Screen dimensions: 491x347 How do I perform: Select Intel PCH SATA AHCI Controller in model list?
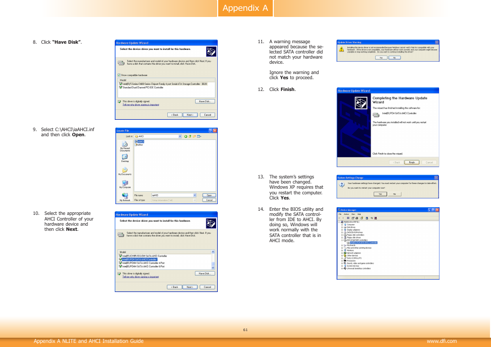138,260
